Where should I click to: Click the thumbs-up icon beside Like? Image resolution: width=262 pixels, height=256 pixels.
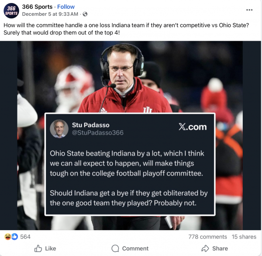click(x=38, y=248)
